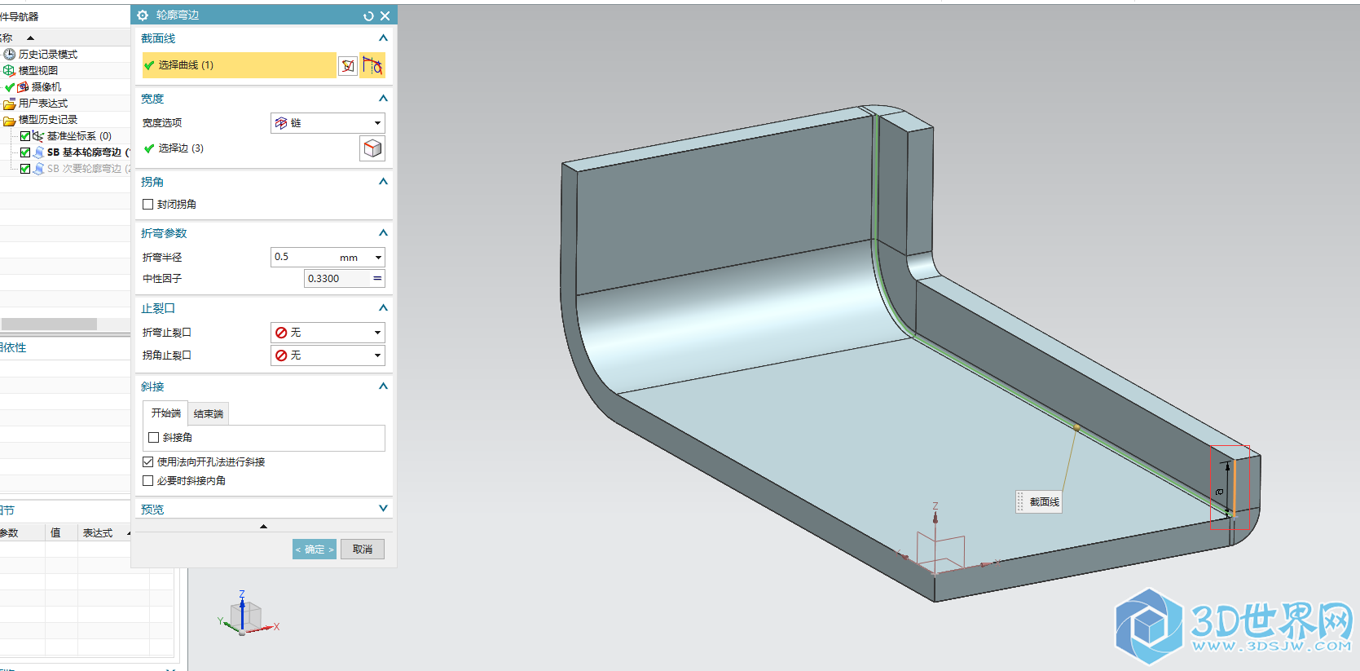1360x671 pixels.
Task: Toggle the SB 基本轮廓弯边 checkbox
Action: pyautogui.click(x=25, y=152)
